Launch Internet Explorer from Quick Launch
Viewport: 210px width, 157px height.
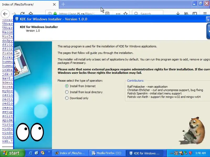tap(30, 153)
